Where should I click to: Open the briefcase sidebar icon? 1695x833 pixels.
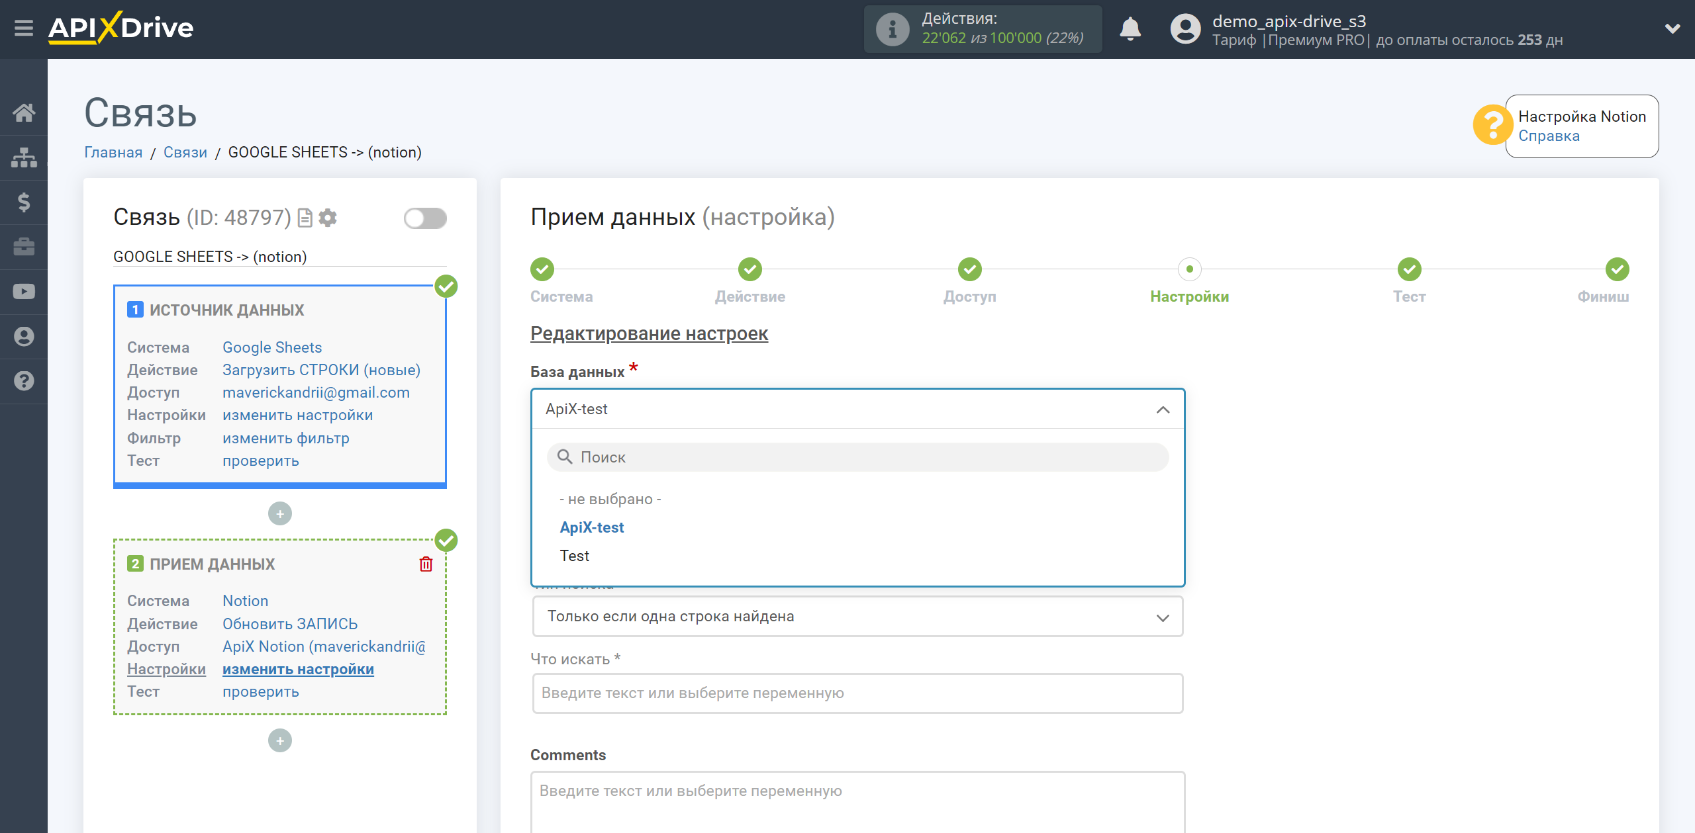pos(24,247)
